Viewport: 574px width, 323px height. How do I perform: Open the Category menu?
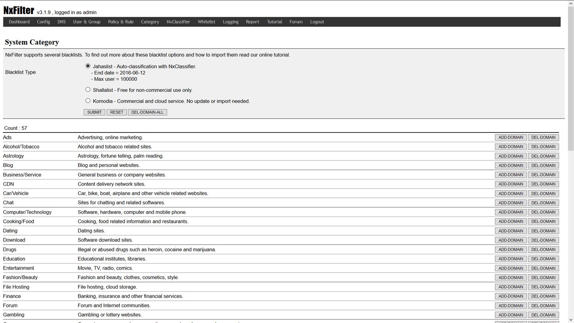(x=150, y=22)
